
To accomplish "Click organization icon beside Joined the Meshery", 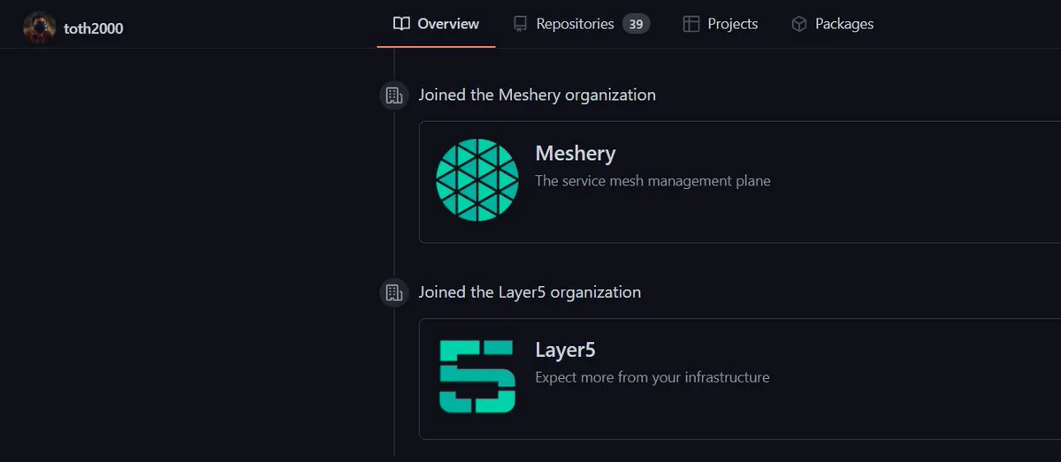I will pos(393,95).
